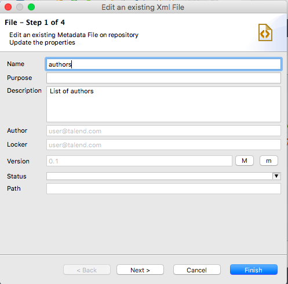The image size is (288, 284).
Task: Click the Version field showing 0.1
Action: [x=139, y=161]
